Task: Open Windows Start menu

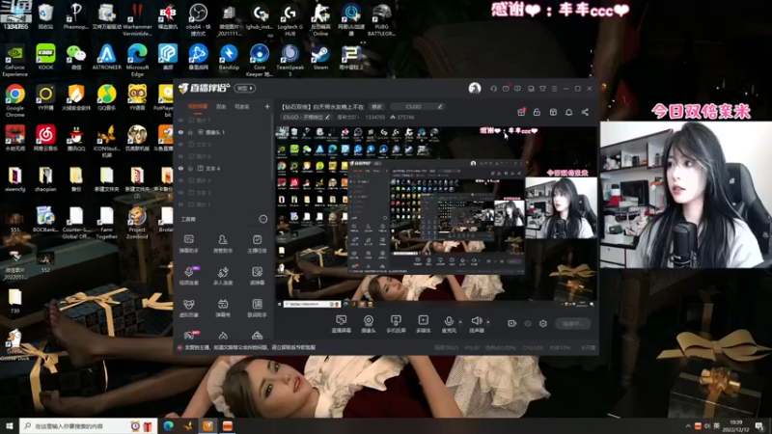Action: coord(10,425)
